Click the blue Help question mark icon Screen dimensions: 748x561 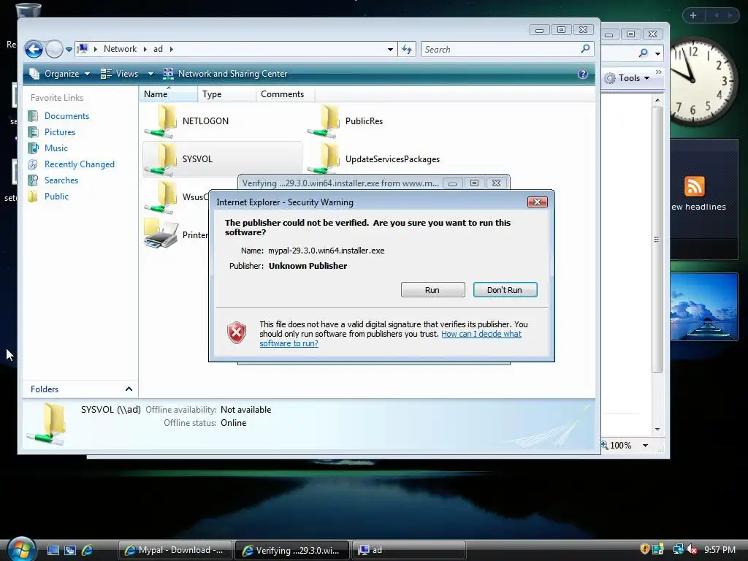pos(582,74)
